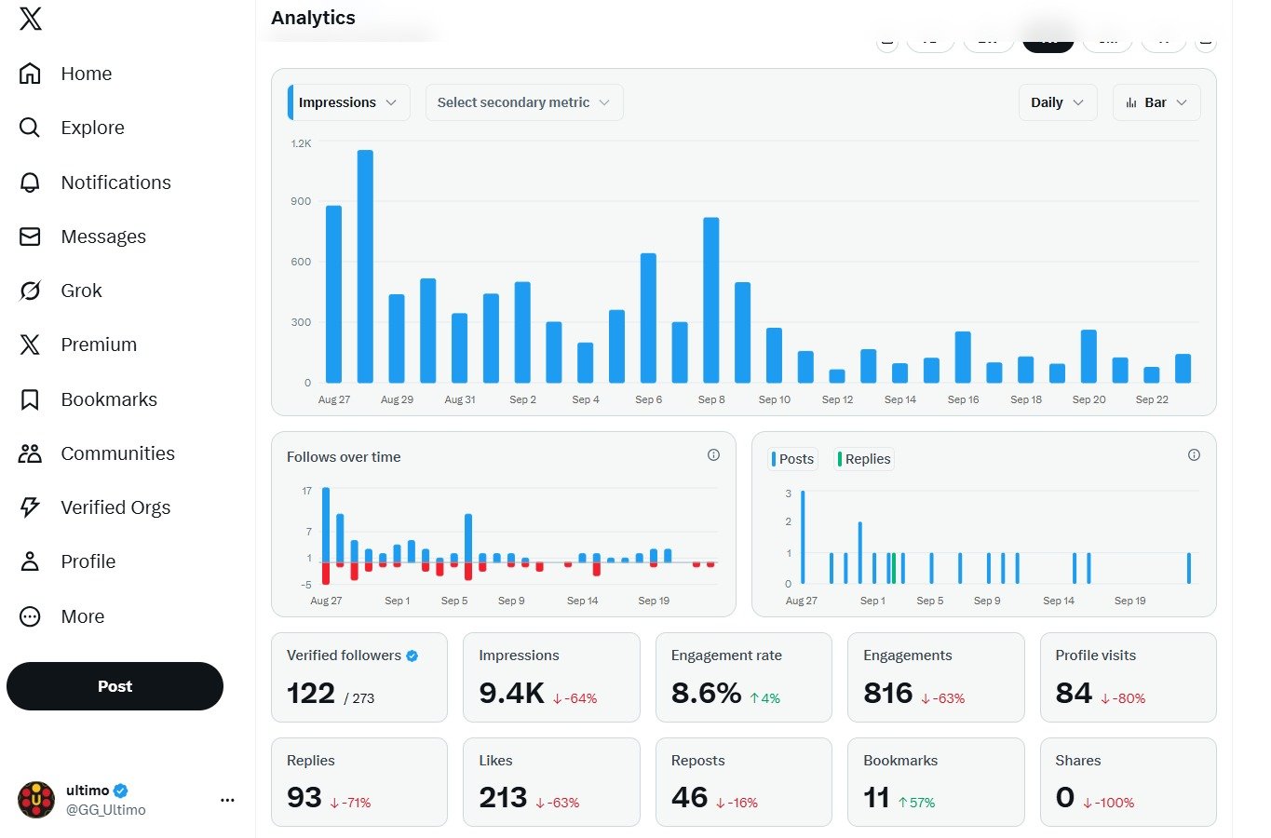Click the Notifications bell icon

pos(30,182)
